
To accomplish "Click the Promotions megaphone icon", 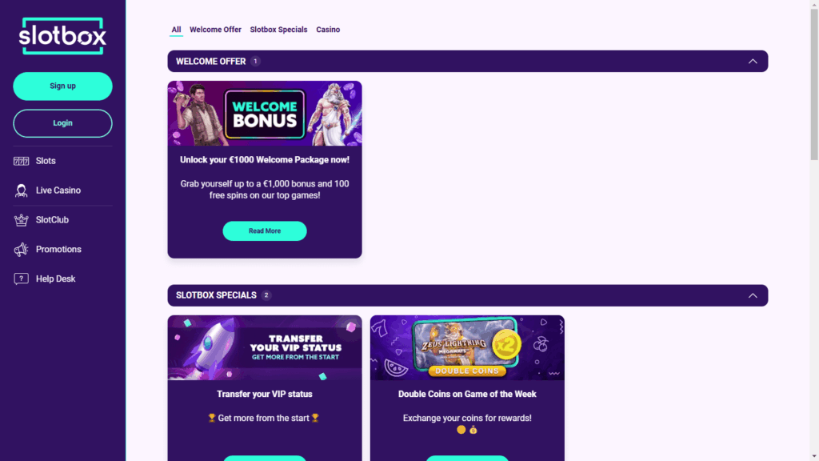I will click(21, 250).
